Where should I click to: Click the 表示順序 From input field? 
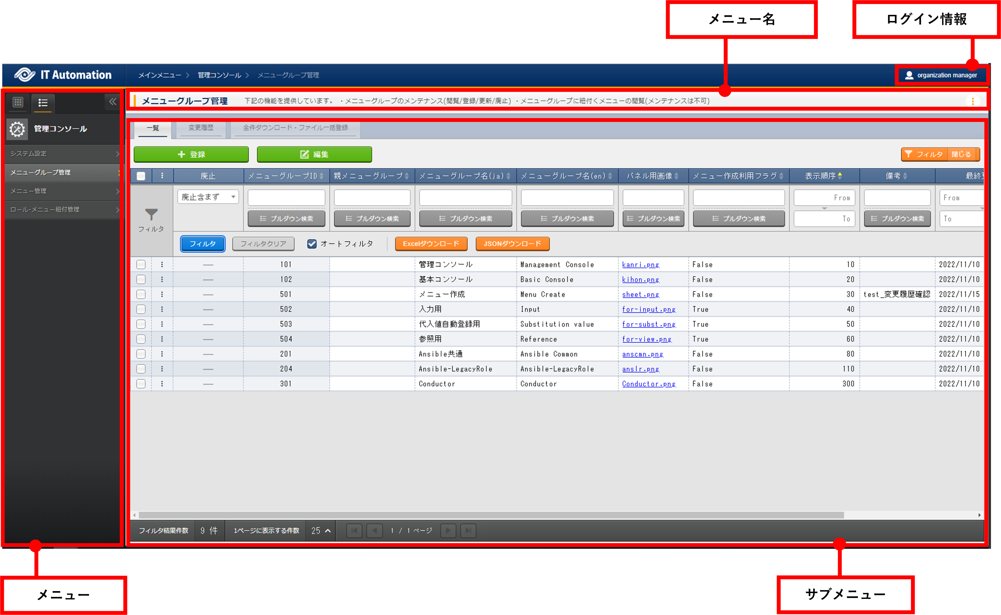[824, 198]
